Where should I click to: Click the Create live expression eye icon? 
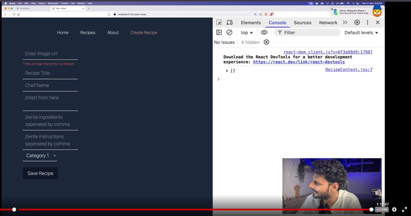pos(264,32)
